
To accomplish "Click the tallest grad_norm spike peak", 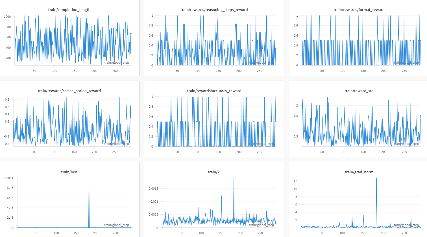I will (376, 178).
